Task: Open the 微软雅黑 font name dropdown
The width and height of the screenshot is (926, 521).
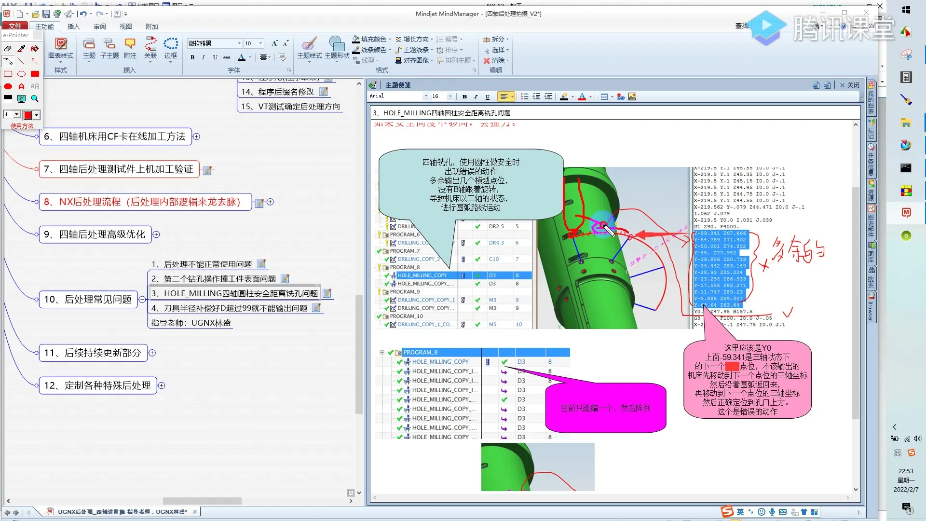Action: coord(239,43)
